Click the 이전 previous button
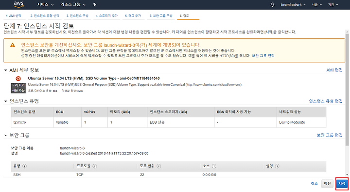The image size is (350, 192). click(x=327, y=184)
